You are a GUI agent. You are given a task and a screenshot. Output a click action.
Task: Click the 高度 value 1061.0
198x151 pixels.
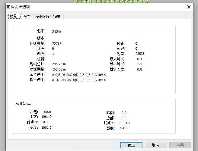click(x=46, y=127)
